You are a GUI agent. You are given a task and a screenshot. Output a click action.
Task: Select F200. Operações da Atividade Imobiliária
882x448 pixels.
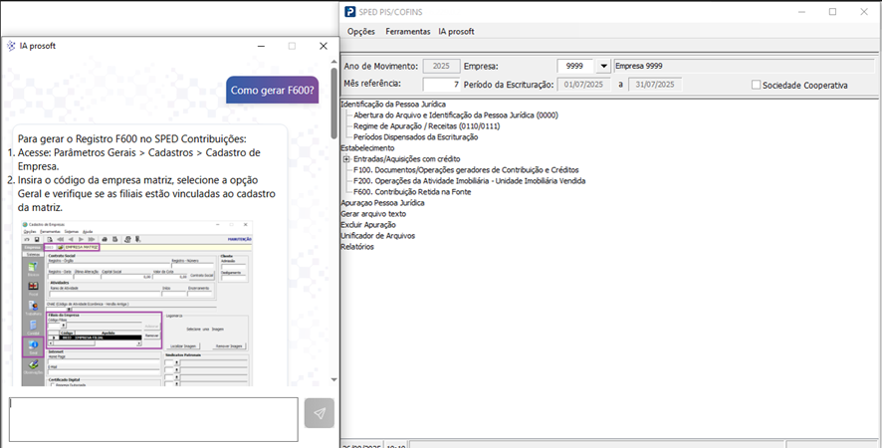470,181
